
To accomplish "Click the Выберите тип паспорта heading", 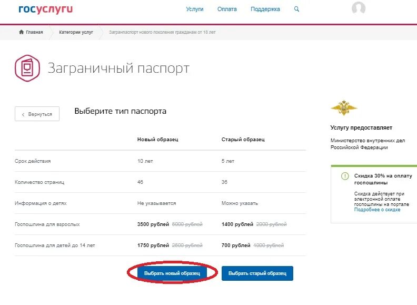I will 120,111.
